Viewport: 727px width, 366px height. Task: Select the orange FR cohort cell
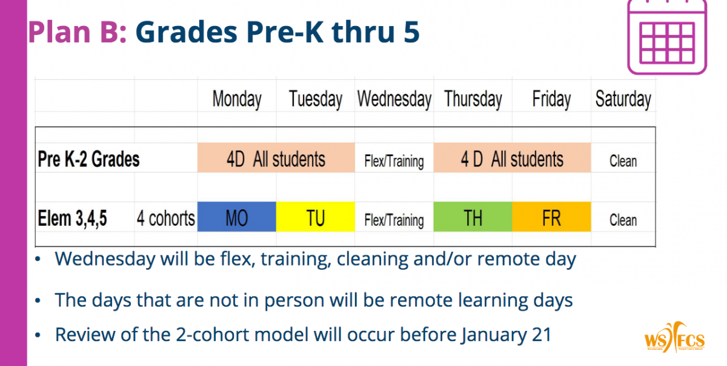point(551,217)
